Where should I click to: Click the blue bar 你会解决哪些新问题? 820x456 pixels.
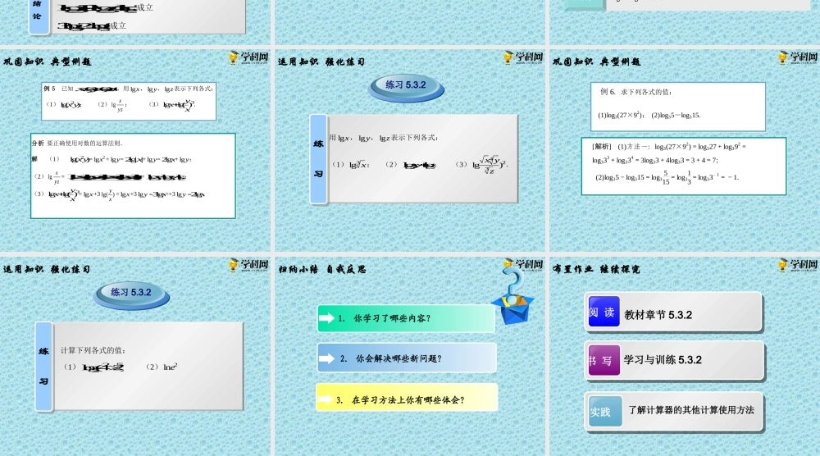pyautogui.click(x=407, y=358)
